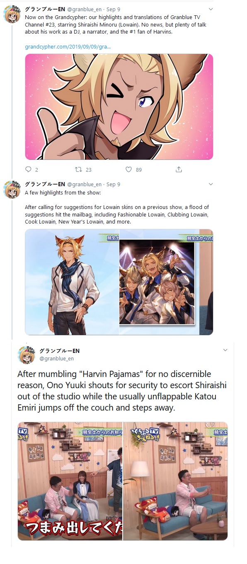Click the reply icon under the first tweet
This screenshot has width=247, height=564.
coord(29,169)
